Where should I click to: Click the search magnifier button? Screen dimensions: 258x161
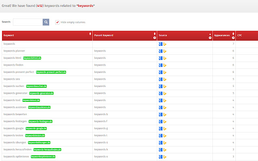(x=46, y=22)
